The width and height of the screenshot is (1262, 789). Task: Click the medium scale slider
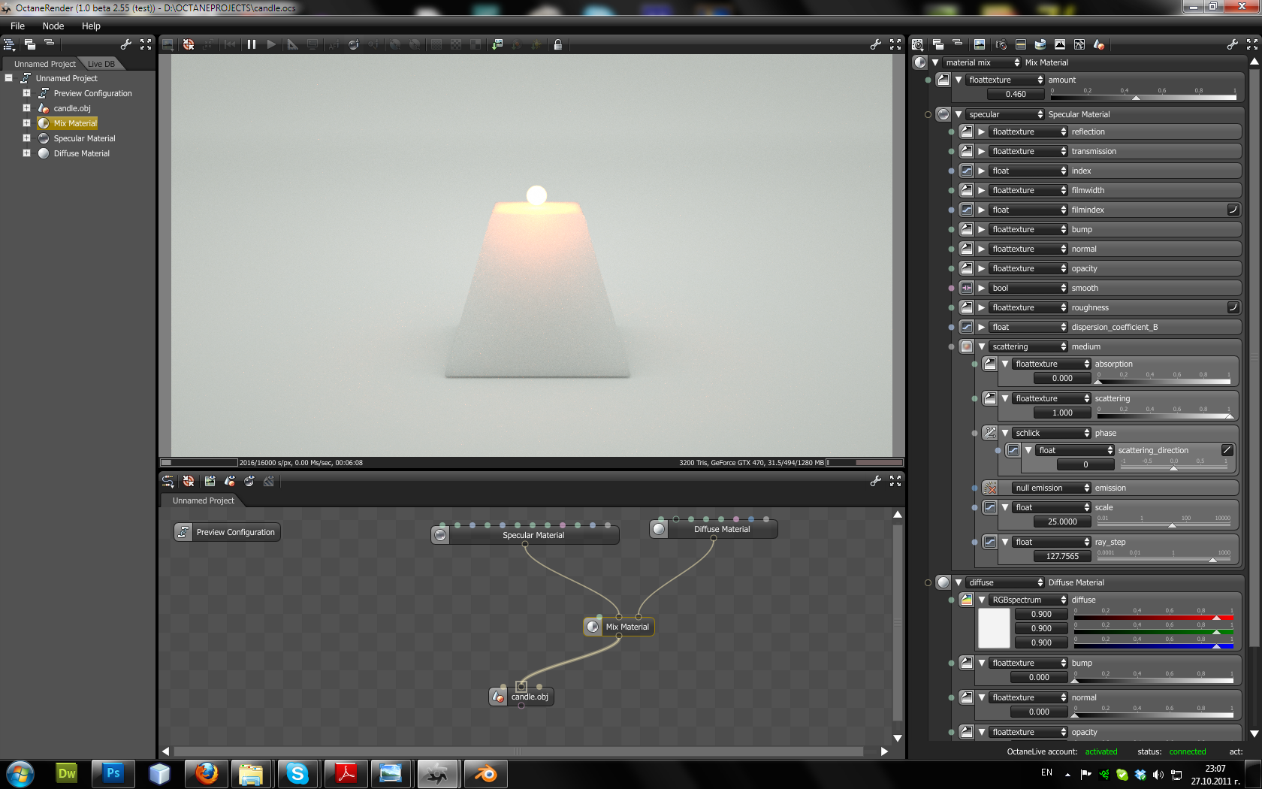point(1164,521)
